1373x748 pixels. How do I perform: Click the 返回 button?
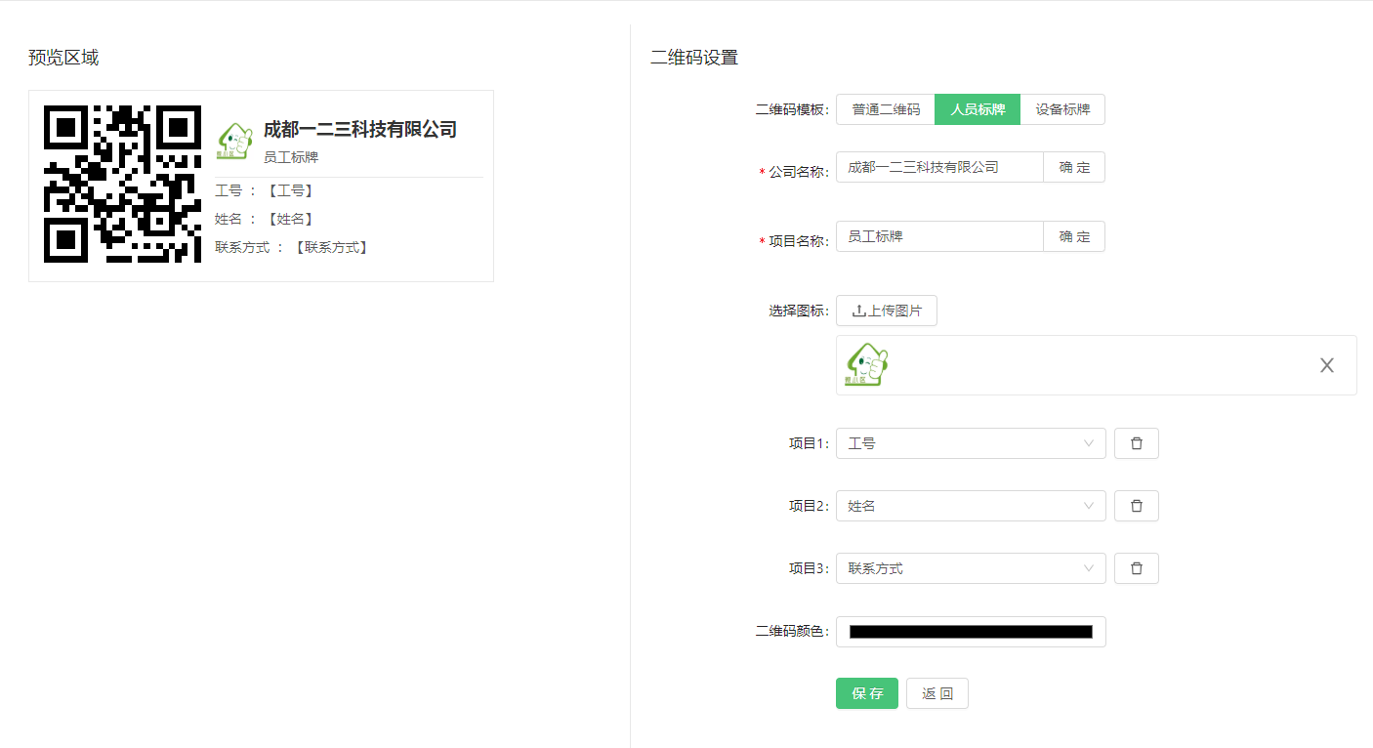coord(936,693)
